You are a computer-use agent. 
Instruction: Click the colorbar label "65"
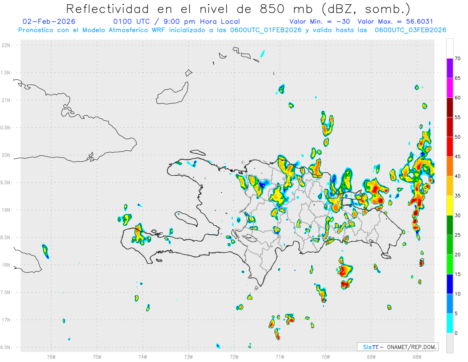457,78
